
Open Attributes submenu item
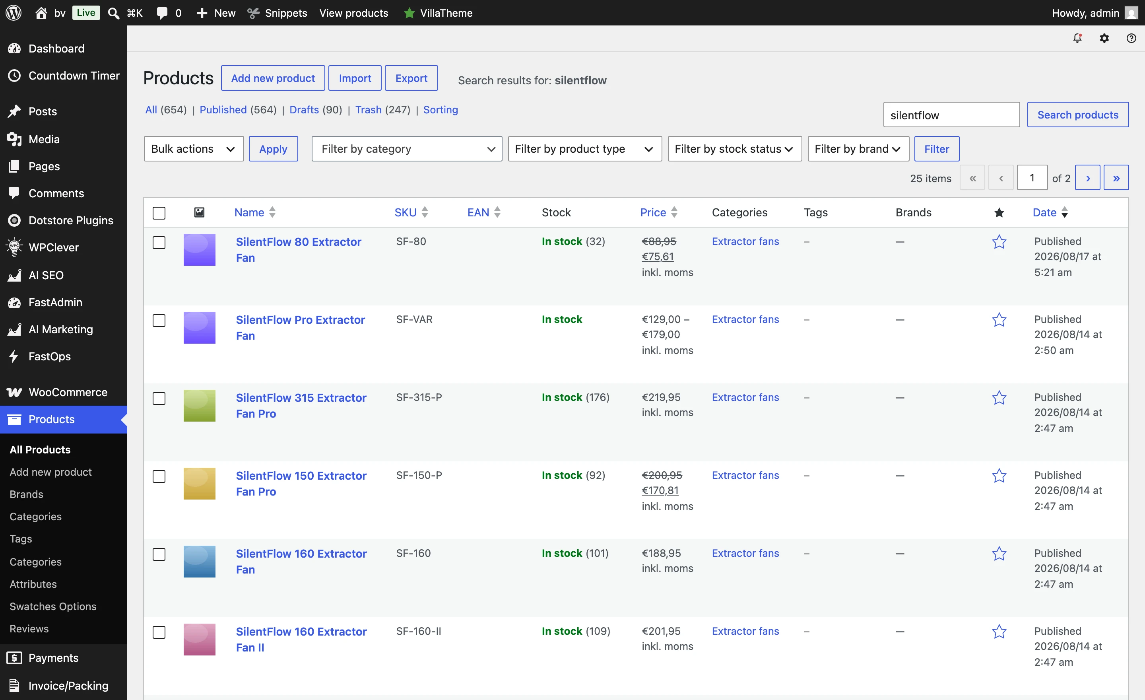pyautogui.click(x=33, y=584)
